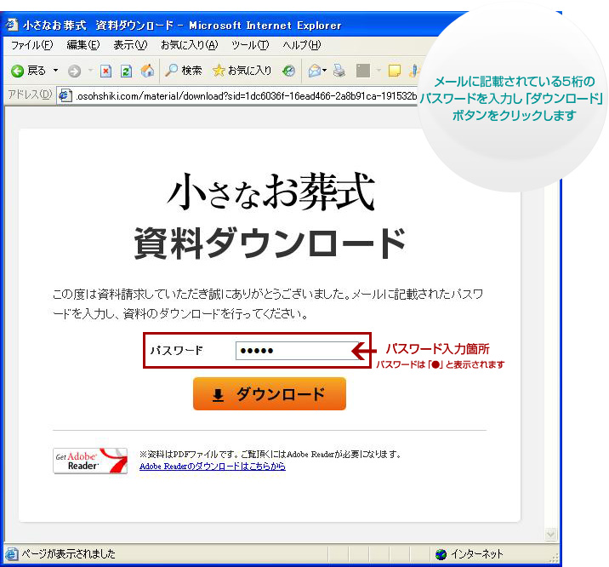Screen dimensions: 609x567
Task: Click the パスワード field label
Action: tap(177, 351)
